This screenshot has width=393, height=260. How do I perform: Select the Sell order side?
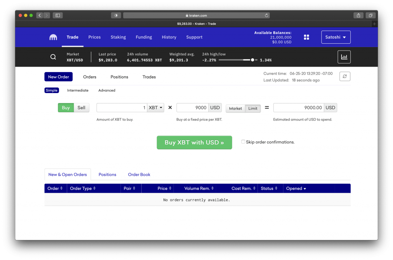point(81,108)
